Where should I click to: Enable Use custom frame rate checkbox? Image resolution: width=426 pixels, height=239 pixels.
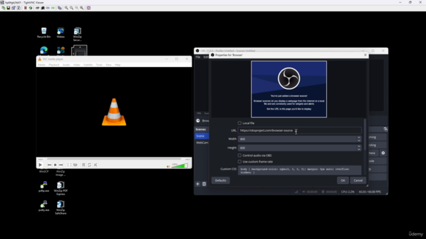pos(240,161)
